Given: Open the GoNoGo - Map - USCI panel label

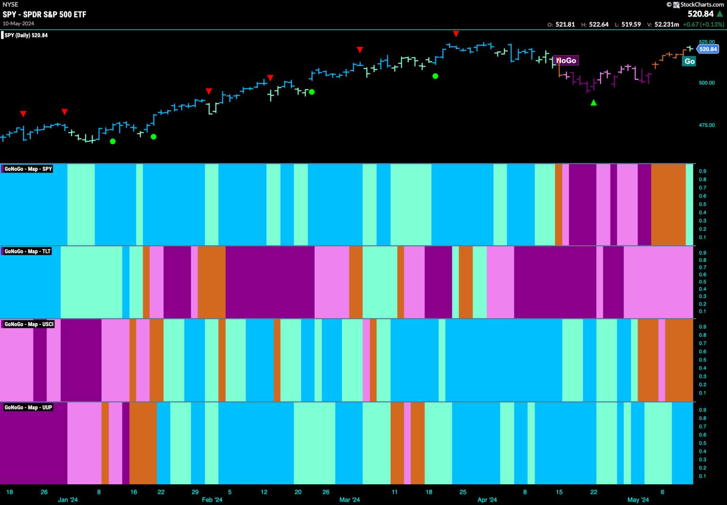Looking at the screenshot, I should click(x=29, y=324).
